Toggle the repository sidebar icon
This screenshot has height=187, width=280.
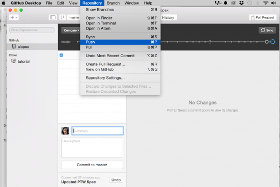[52, 17]
